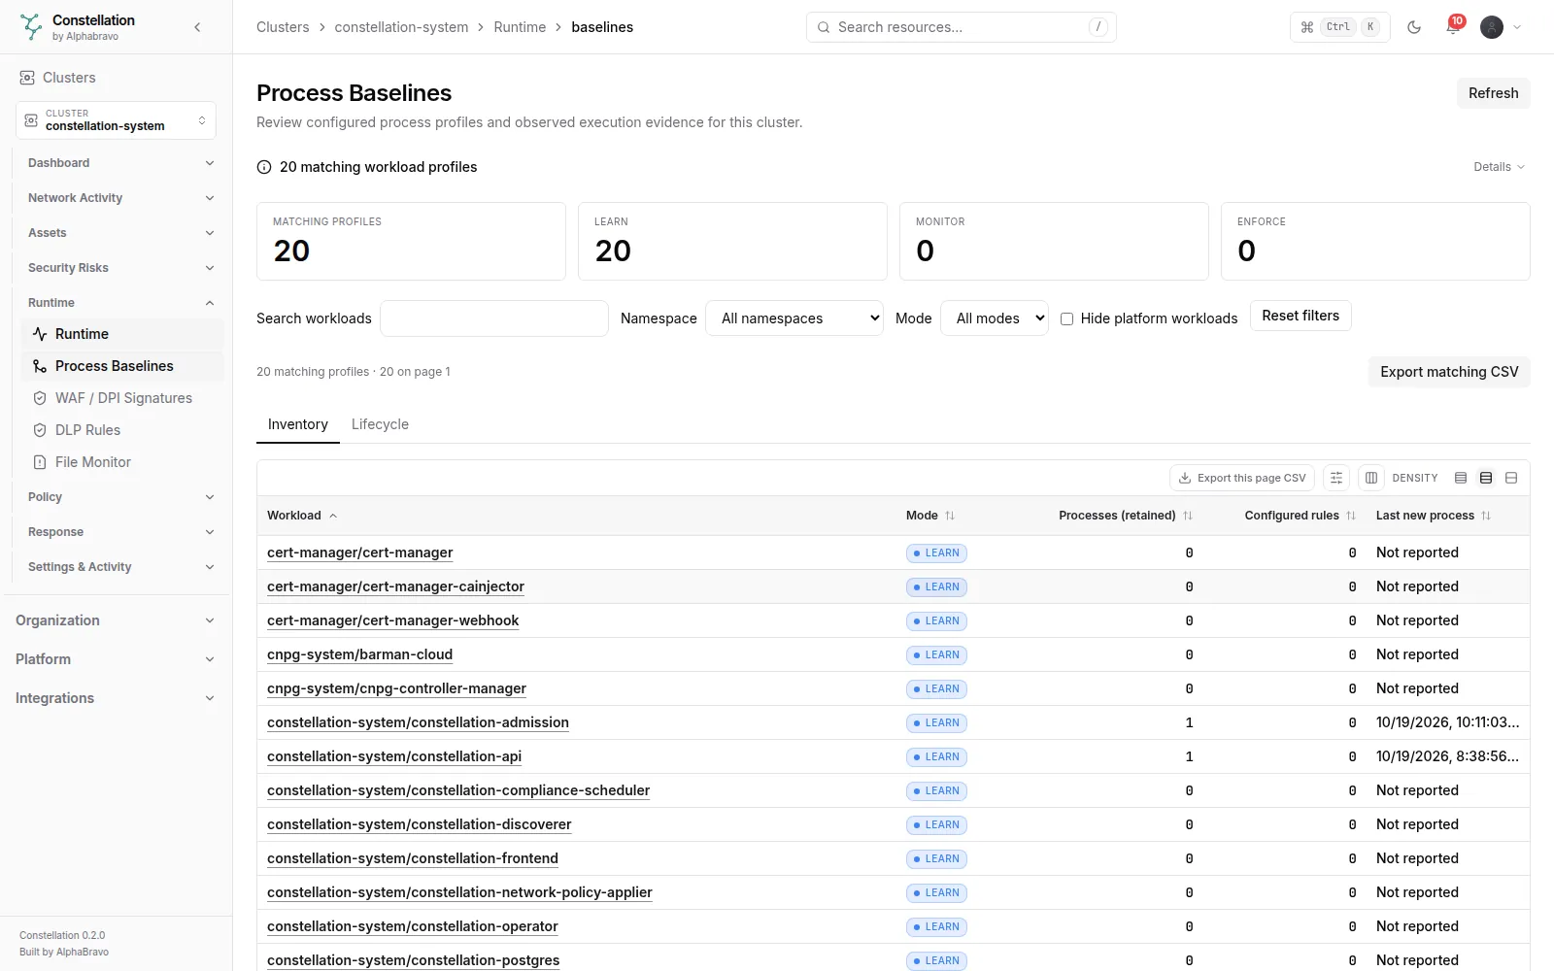Open the Namespace dropdown
The width and height of the screenshot is (1554, 971).
point(794,318)
